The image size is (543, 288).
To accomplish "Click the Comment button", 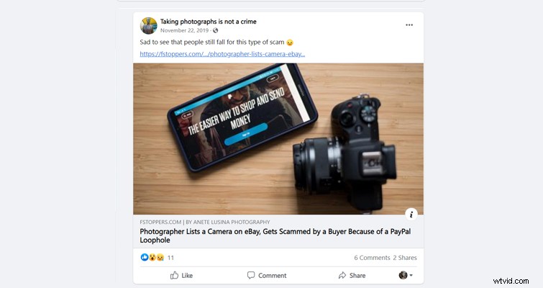I will 267,275.
